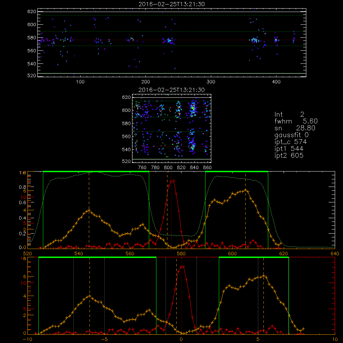Click x-axis label 10 on bottom plot

[x=335, y=340]
